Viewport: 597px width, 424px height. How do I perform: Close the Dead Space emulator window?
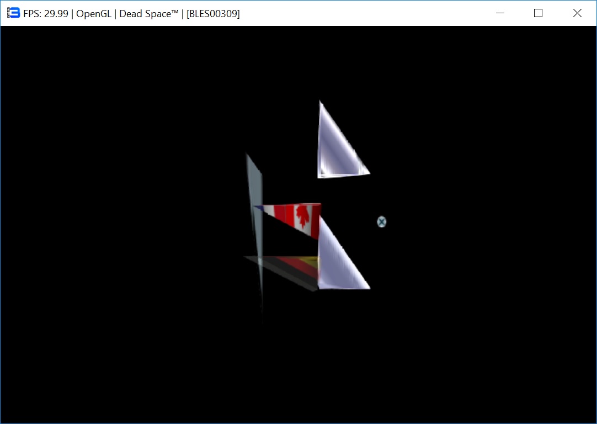pos(577,13)
